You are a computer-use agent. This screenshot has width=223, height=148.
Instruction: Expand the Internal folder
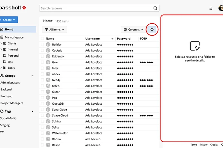point(1,49)
